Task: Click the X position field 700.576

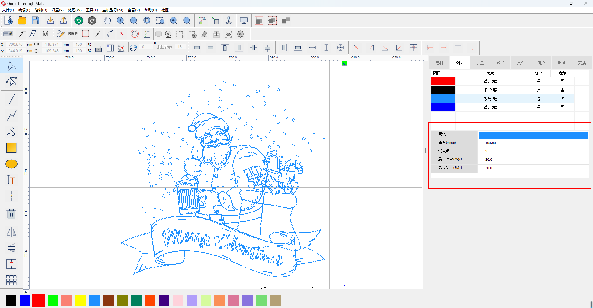Action: click(x=15, y=45)
